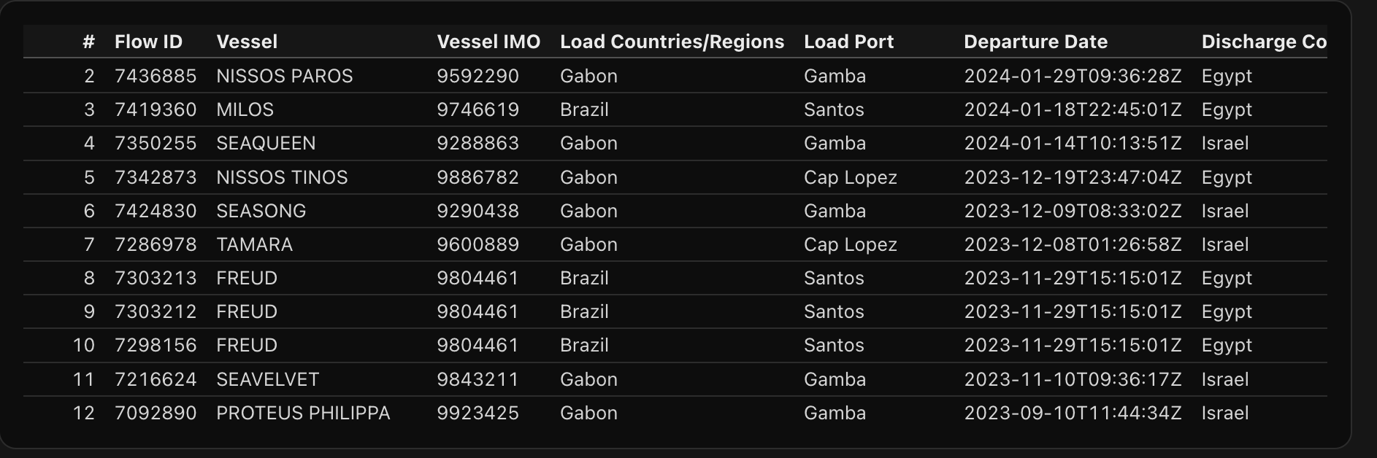The image size is (1377, 458).
Task: Click the truncated Discharge column header
Action: click(x=1263, y=42)
